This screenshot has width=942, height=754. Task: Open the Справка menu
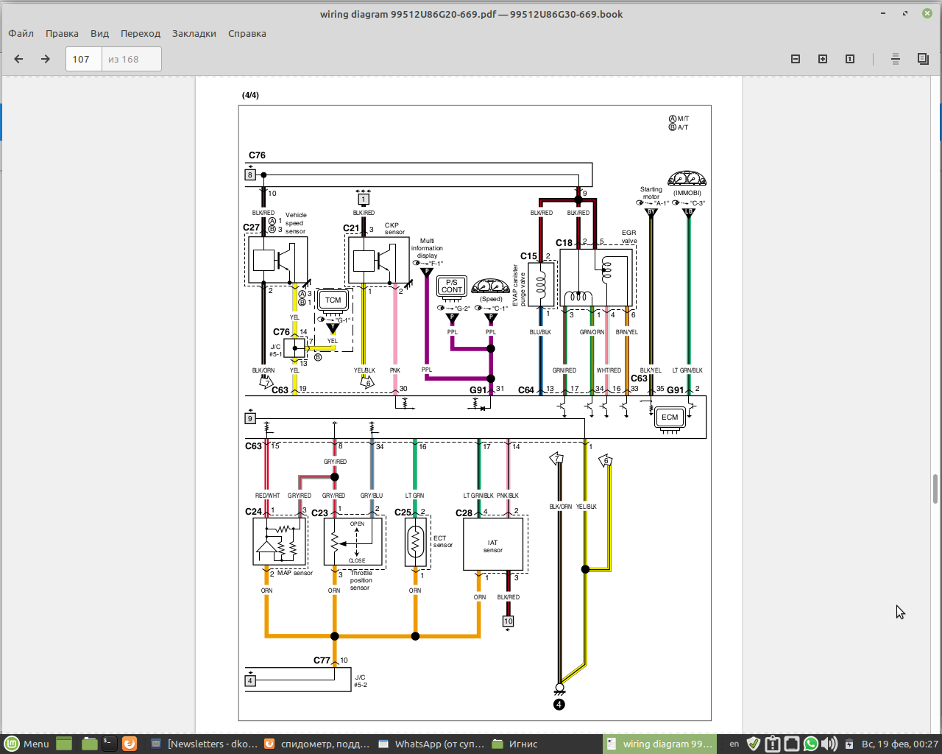(x=247, y=33)
